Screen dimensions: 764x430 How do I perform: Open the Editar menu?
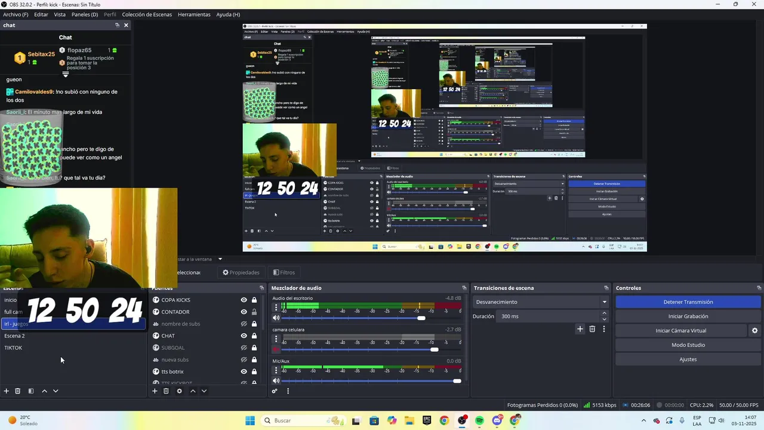point(41,14)
